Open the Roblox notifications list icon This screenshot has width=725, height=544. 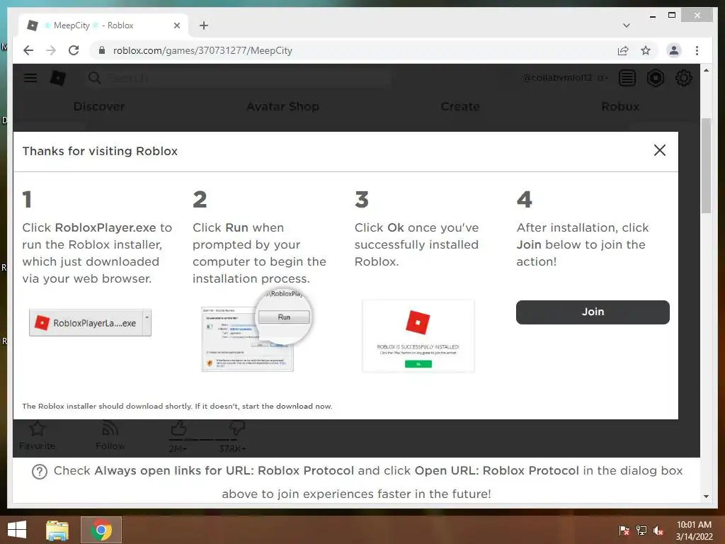tap(627, 78)
